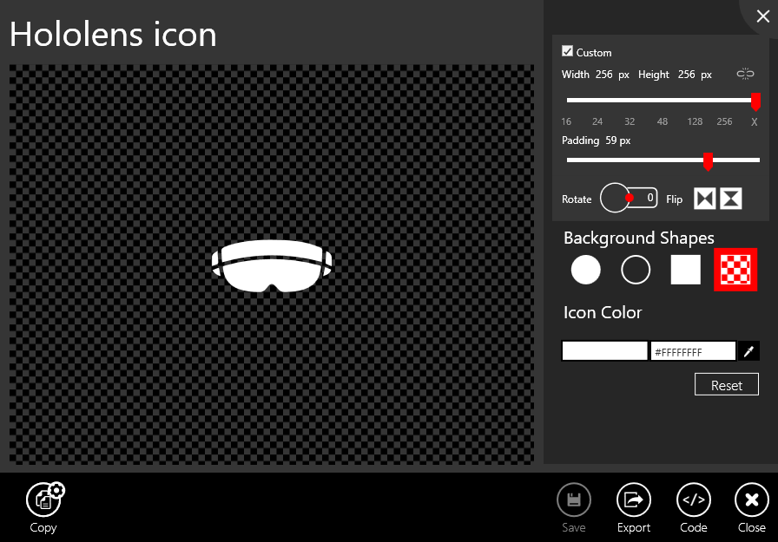Click the flip vertical icon
The image size is (778, 542).
731,199
